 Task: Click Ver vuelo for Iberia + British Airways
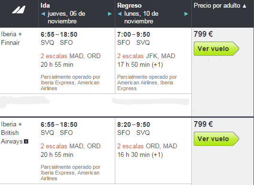click(x=216, y=139)
